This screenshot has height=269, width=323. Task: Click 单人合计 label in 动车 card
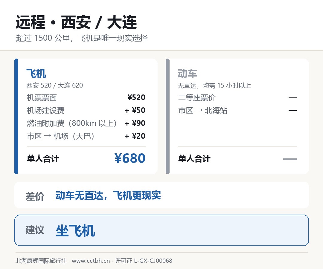pyautogui.click(x=194, y=159)
